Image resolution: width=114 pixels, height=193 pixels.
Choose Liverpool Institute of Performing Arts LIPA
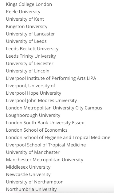point(51,78)
